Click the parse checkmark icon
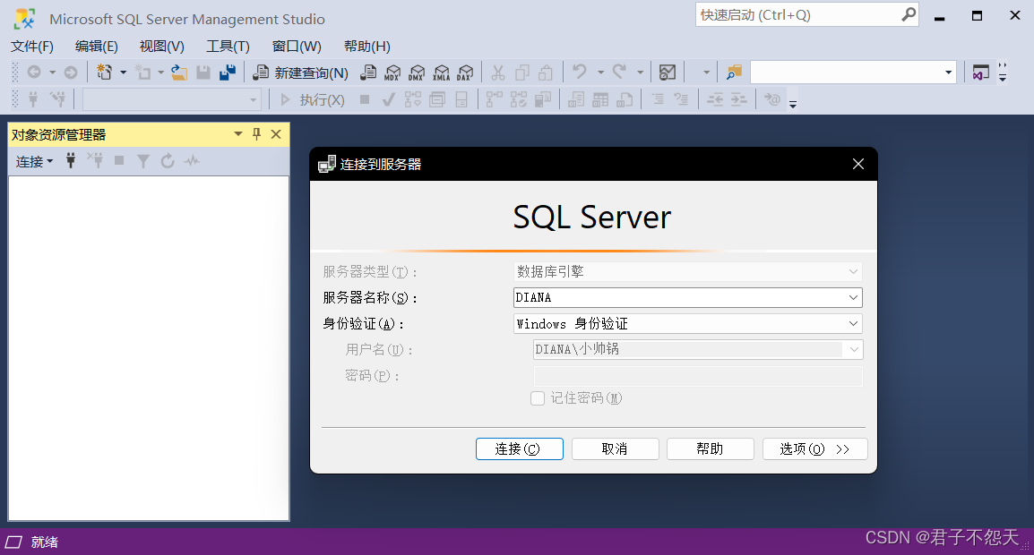 click(x=388, y=99)
